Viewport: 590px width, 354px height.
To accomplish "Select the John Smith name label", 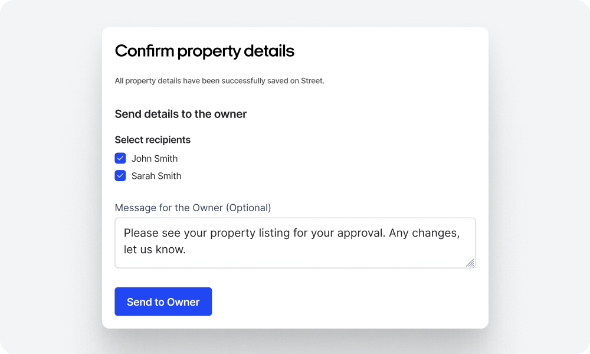I will (154, 158).
